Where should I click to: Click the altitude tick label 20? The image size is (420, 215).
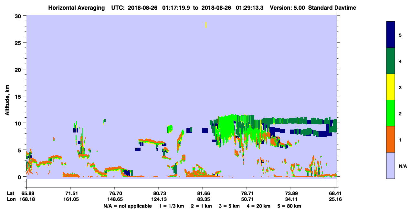19,70
